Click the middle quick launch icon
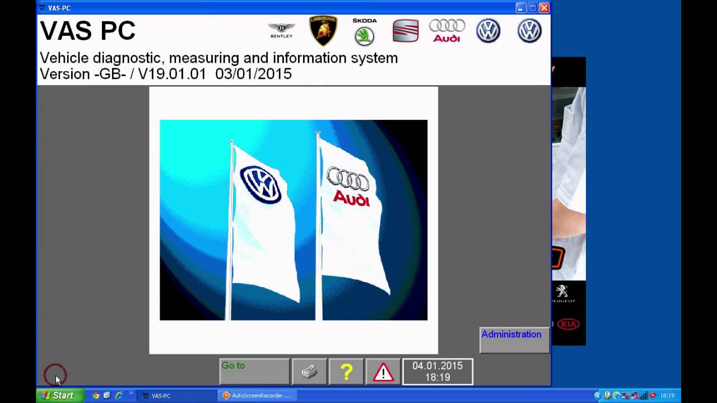 click(107, 396)
